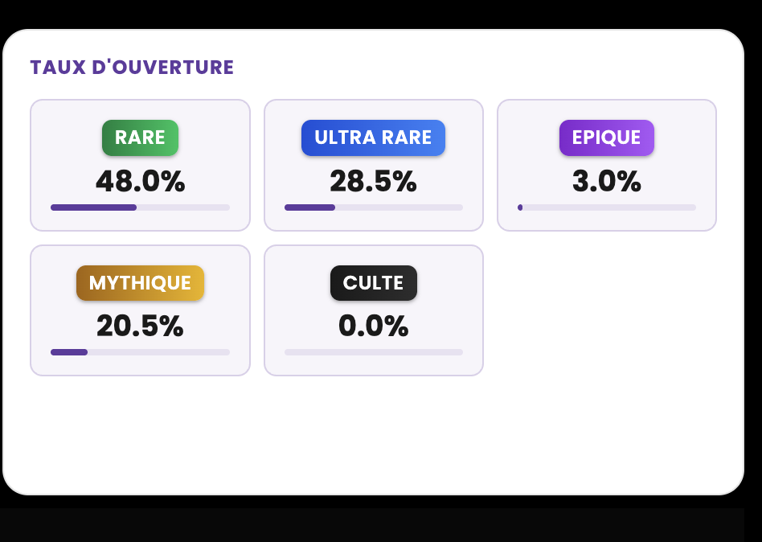
Task: Click the unfilled grey part of Rare bar
Action: click(183, 207)
